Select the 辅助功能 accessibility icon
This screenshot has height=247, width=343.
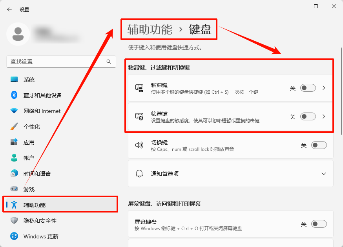[13, 204]
